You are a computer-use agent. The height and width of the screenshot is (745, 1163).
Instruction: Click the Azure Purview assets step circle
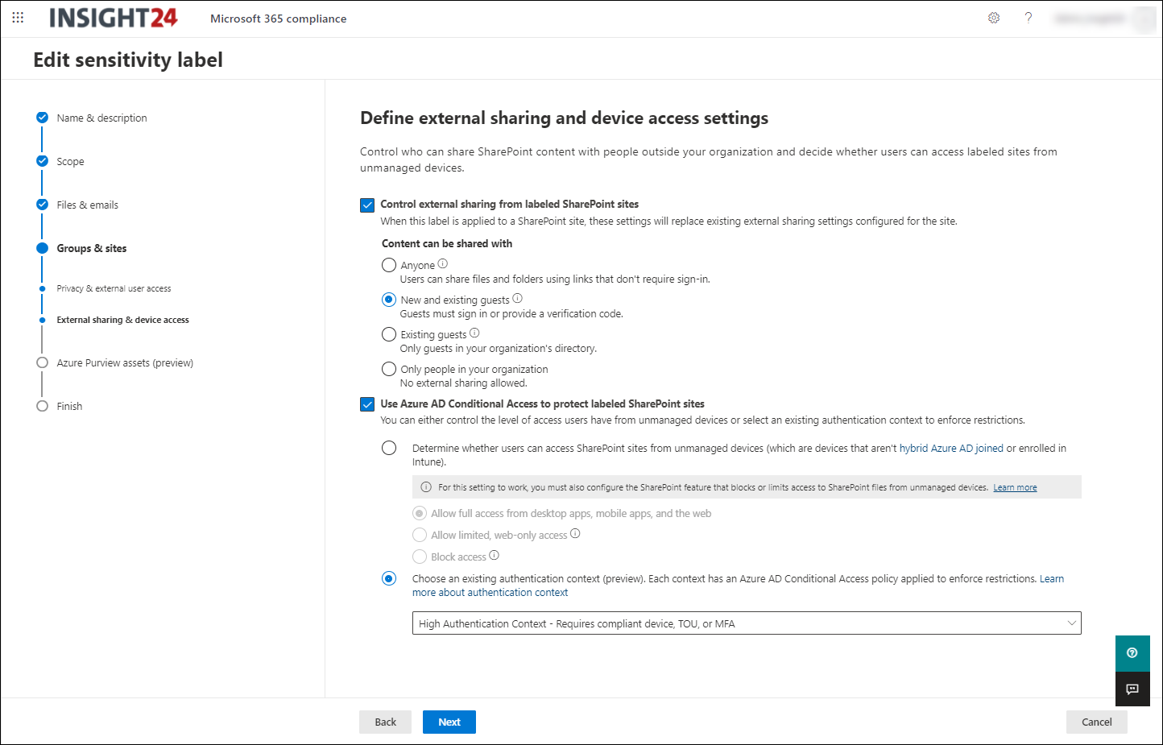42,363
